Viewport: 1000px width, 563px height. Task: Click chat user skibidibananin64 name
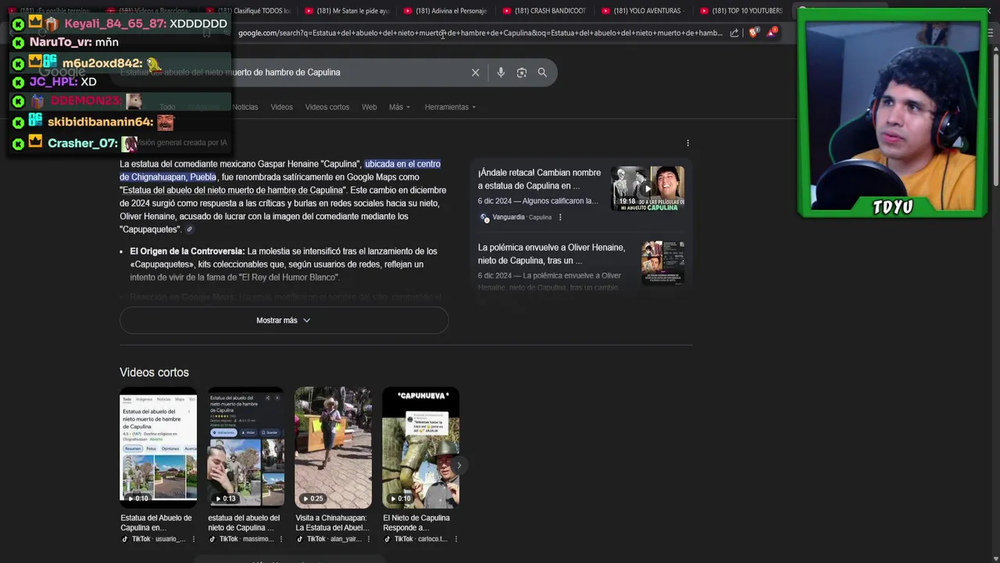pos(100,122)
